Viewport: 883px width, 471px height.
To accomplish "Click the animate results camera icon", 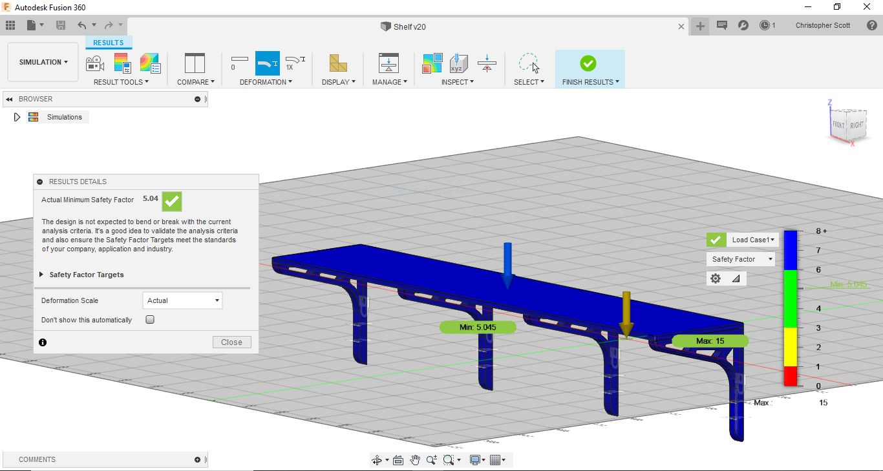I will (95, 63).
